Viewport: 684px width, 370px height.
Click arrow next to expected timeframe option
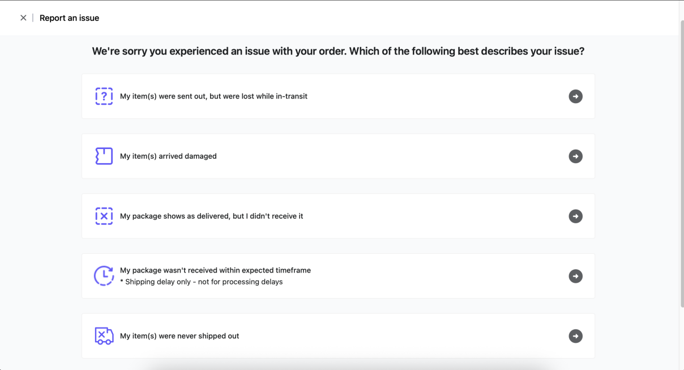tap(575, 276)
